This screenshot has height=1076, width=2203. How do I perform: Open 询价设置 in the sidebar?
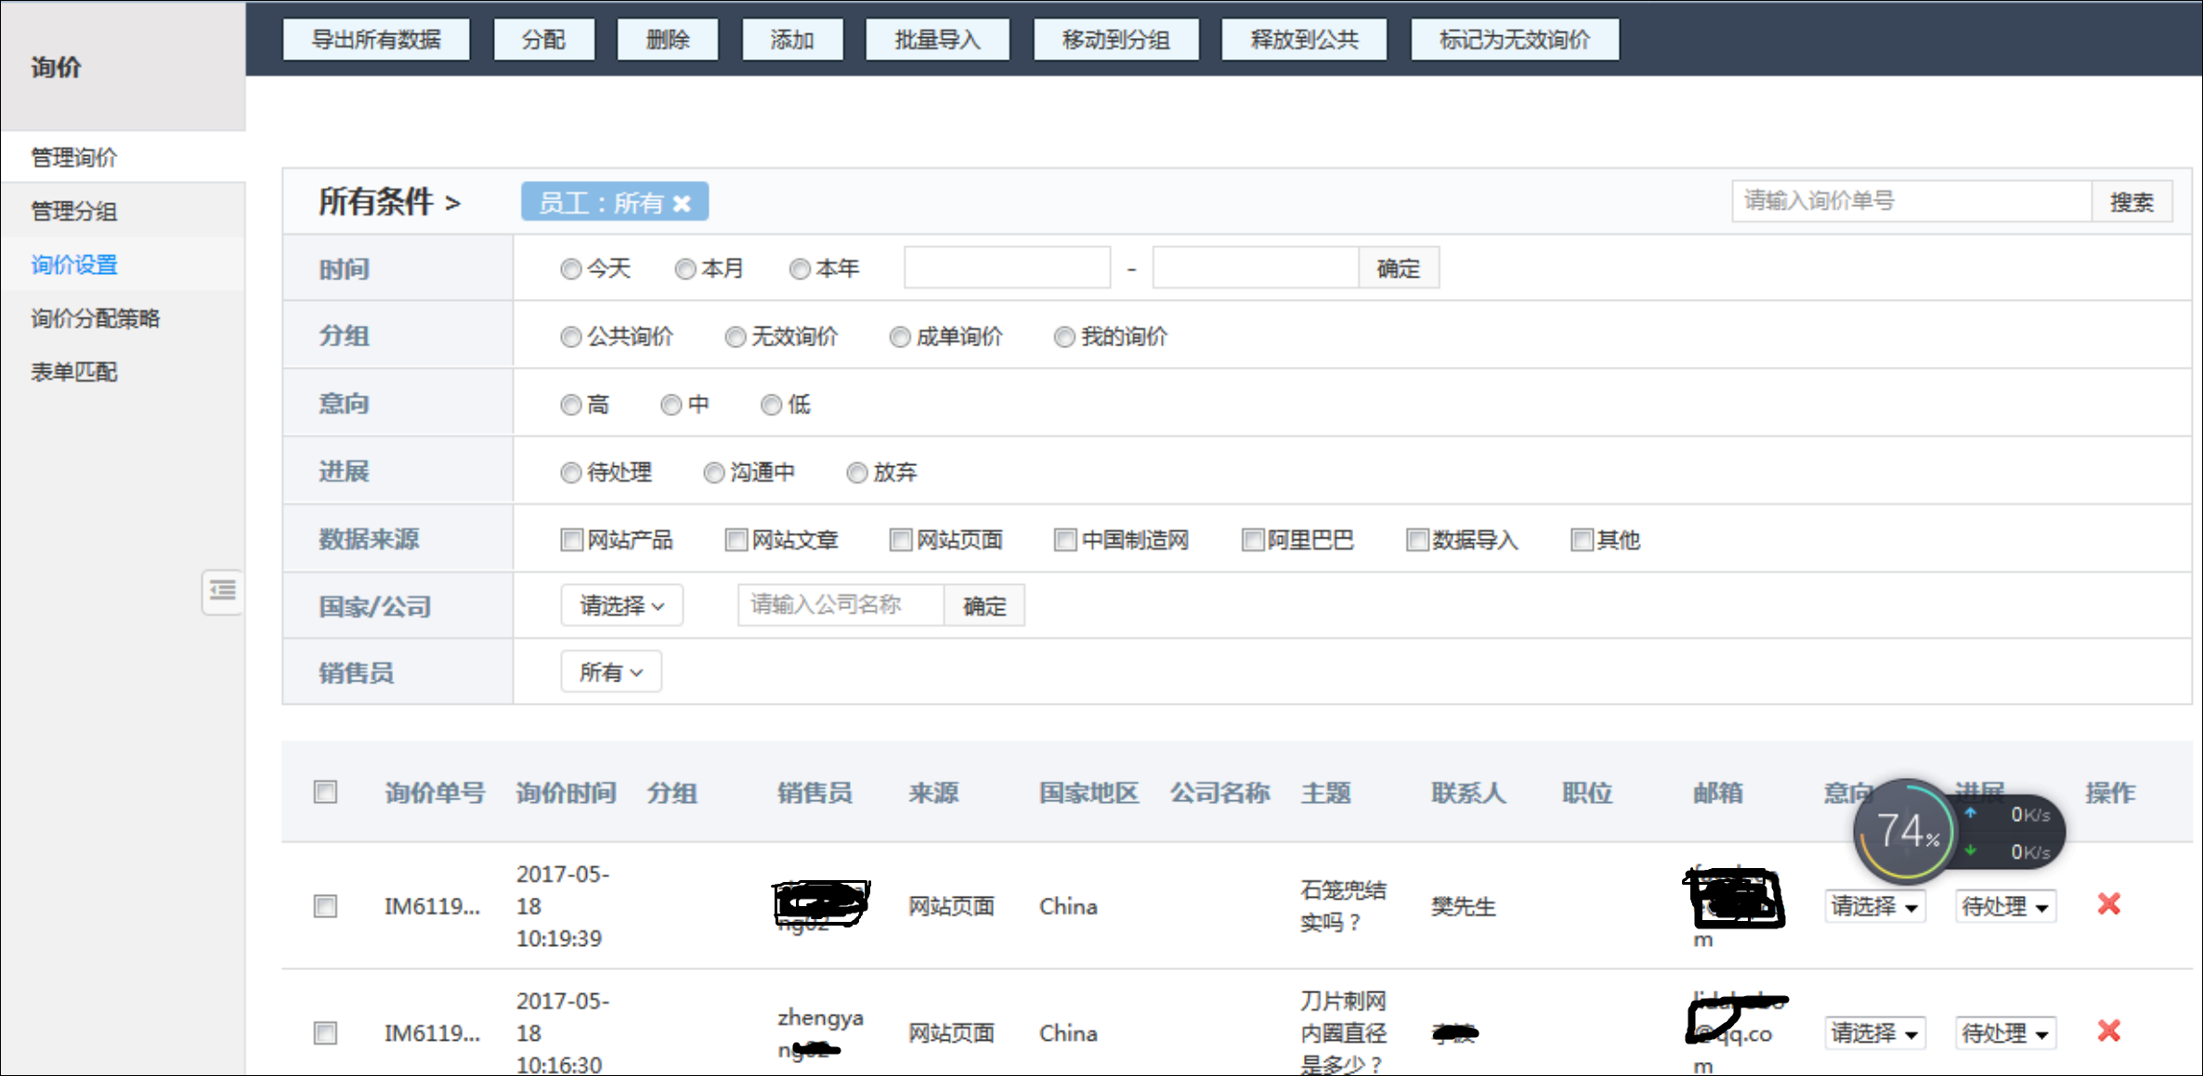[x=74, y=265]
